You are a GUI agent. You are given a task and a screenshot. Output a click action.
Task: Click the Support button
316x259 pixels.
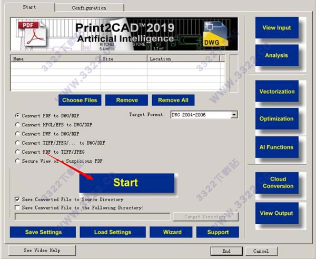[x=218, y=232]
